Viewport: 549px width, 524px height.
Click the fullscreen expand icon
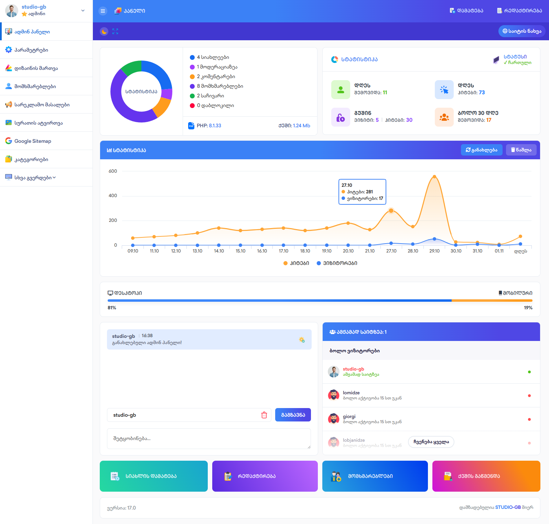[x=115, y=32]
